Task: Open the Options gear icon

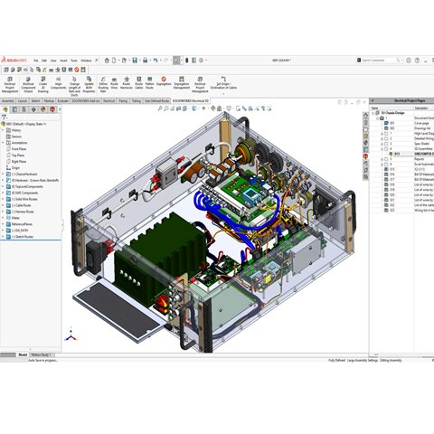Action: [201, 61]
